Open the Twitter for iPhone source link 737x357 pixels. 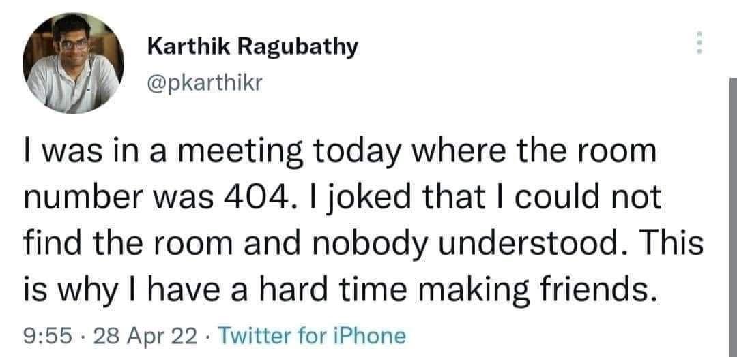[x=313, y=335]
